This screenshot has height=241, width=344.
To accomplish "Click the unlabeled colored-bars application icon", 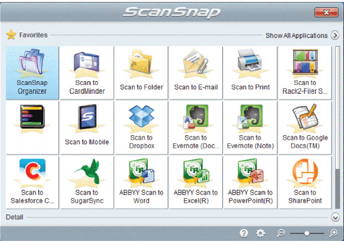I will pos(32,127).
